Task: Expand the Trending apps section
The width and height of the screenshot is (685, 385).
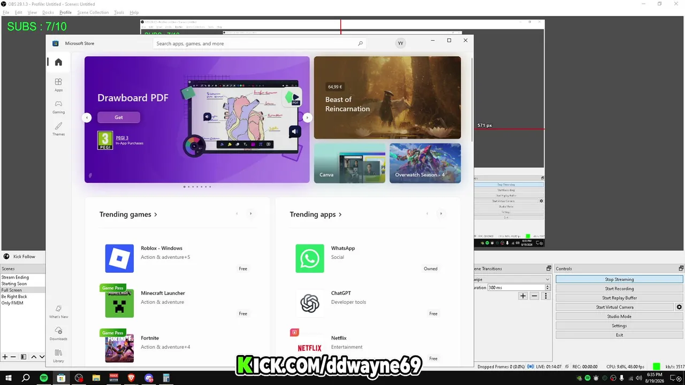Action: 316,214
